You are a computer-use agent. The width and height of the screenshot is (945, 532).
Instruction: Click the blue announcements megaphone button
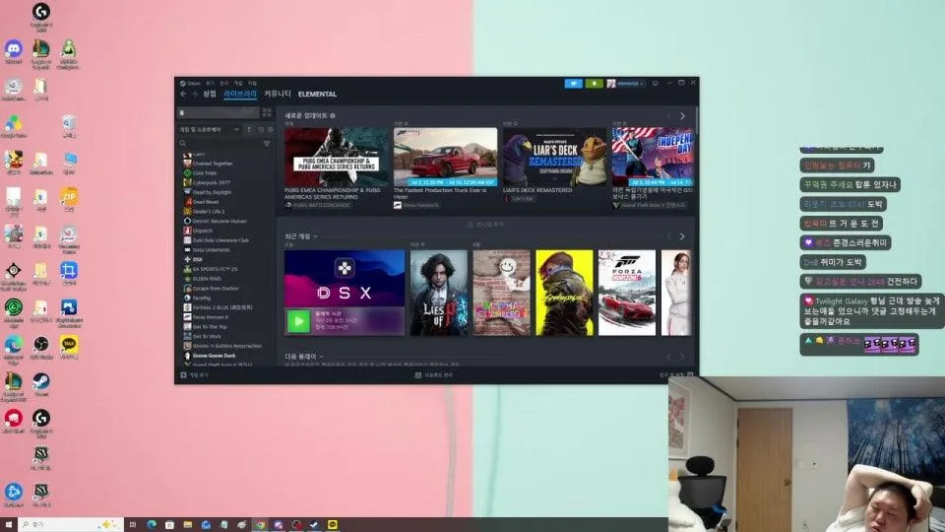tap(573, 83)
